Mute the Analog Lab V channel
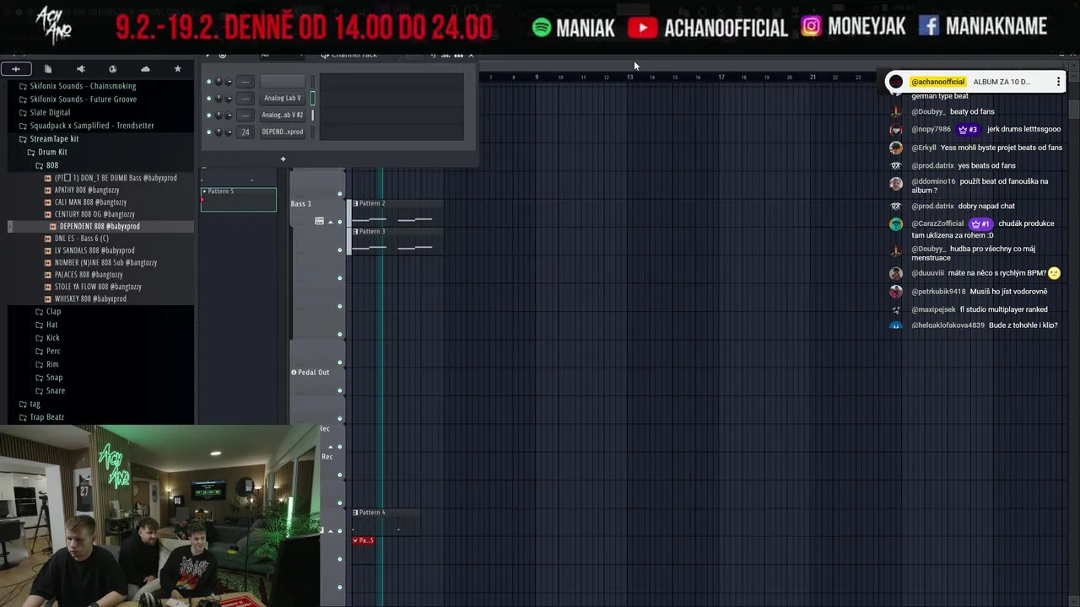 [208, 98]
